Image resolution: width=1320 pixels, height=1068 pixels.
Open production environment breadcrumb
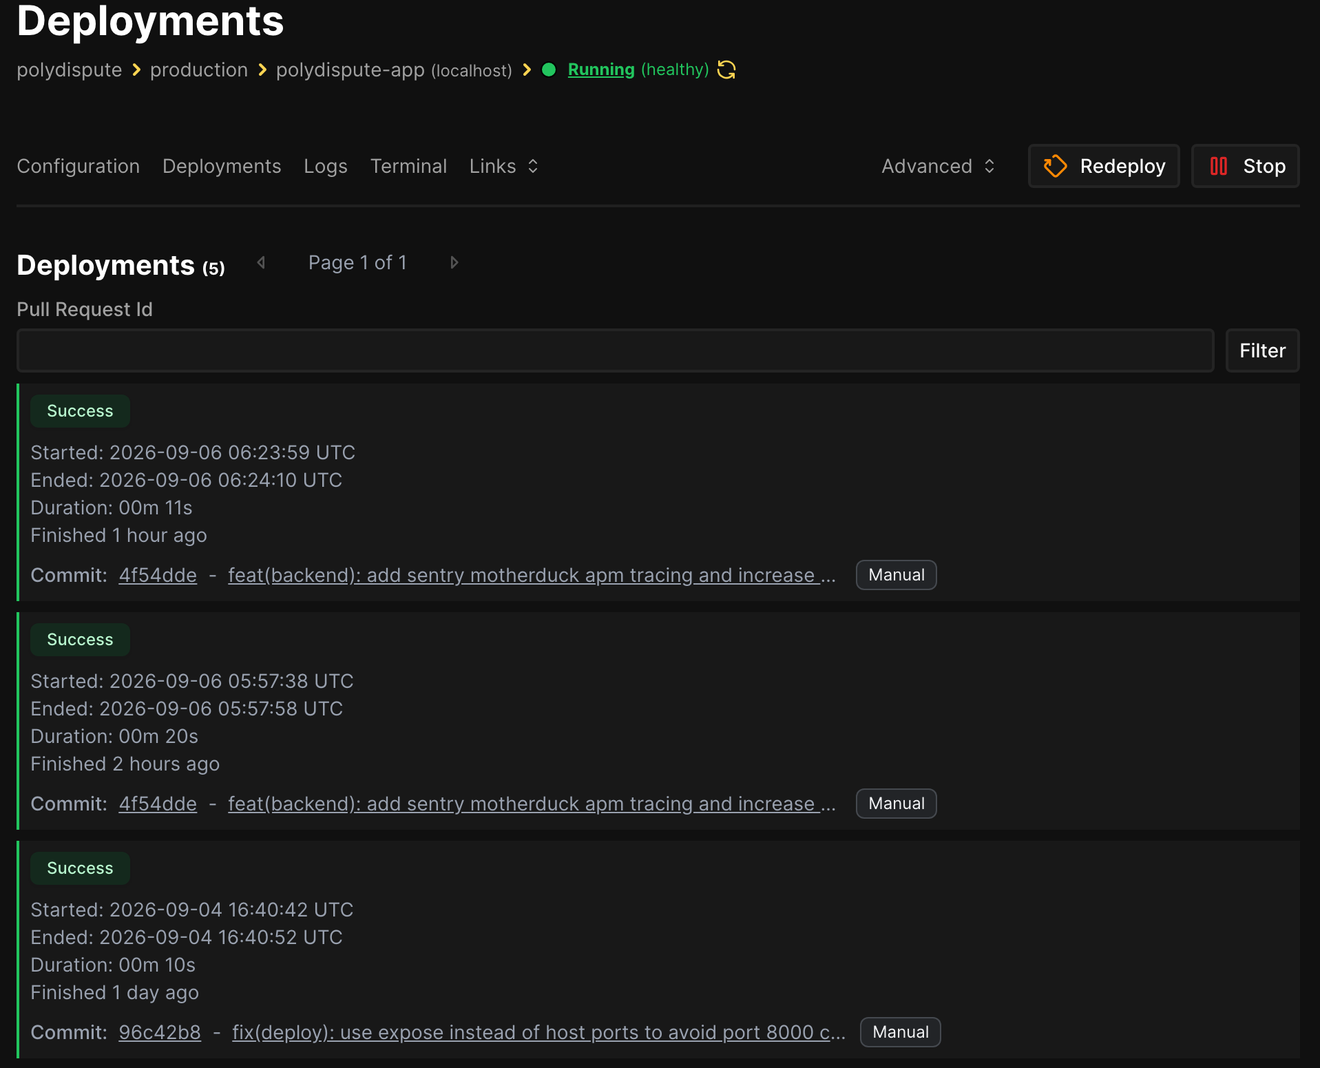199,70
